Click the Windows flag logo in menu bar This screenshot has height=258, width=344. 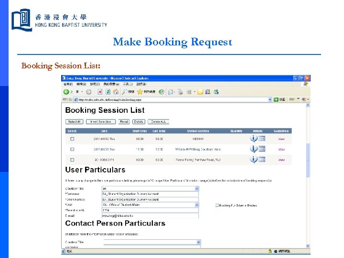coord(306,84)
